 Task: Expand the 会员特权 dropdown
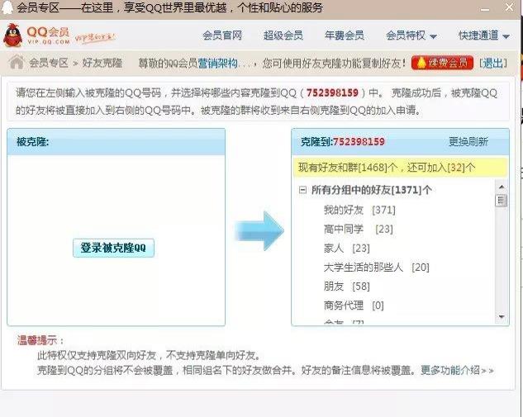(411, 36)
